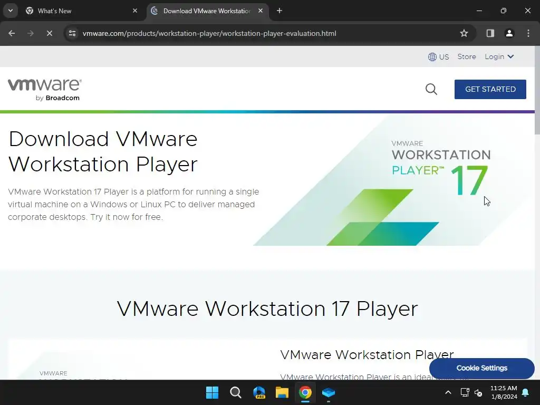Open the Windows Start menu
This screenshot has height=405, width=540.
pos(212,392)
